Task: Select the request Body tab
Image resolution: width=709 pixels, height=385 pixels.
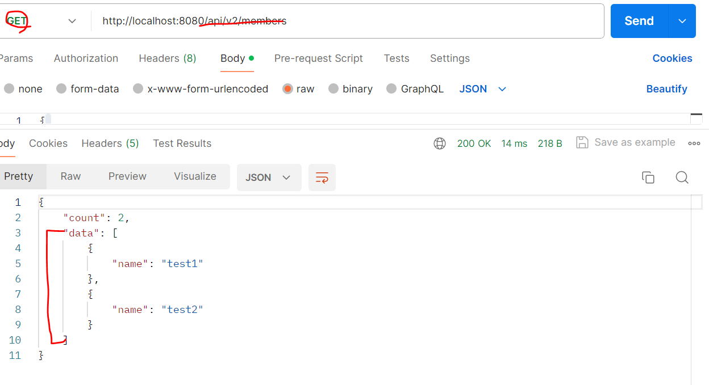Action: (x=237, y=58)
